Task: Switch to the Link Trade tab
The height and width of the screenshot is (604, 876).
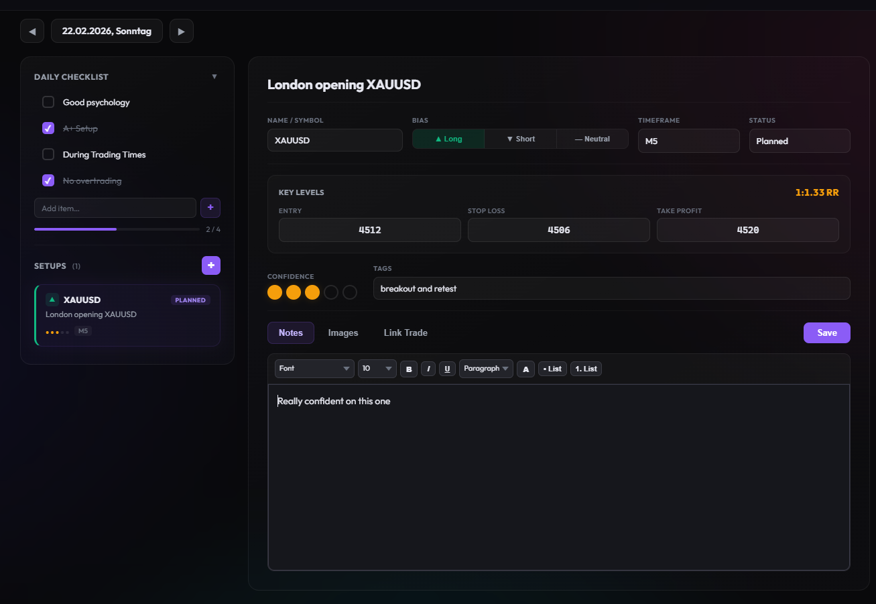Action: click(x=405, y=333)
